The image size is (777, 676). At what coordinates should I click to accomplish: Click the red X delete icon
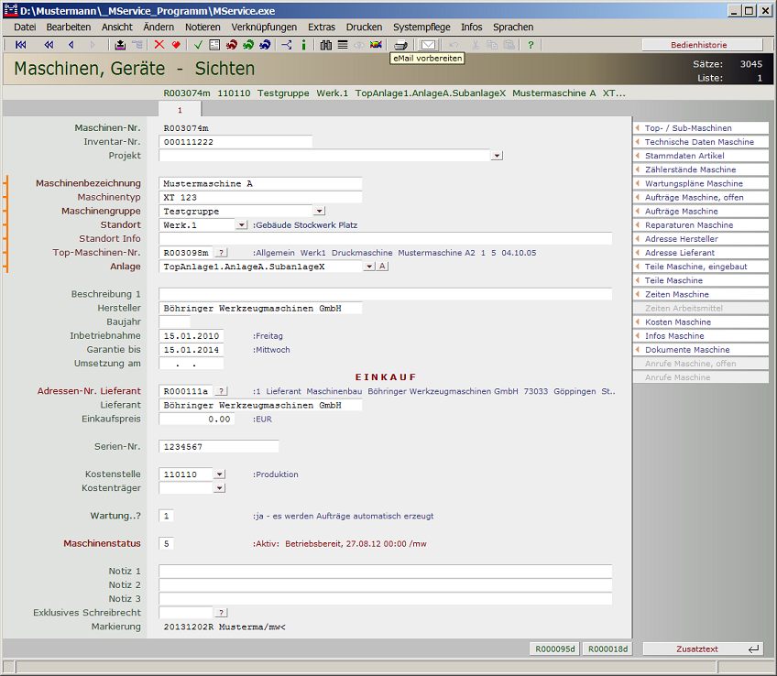[158, 45]
